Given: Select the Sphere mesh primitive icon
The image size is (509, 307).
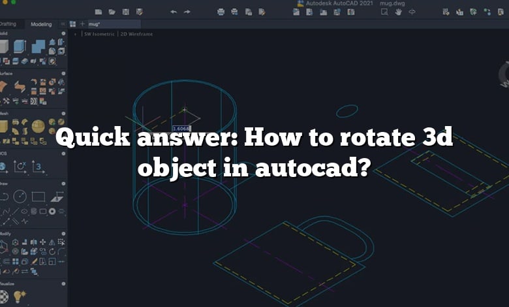Looking at the screenshot, I should (39, 125).
